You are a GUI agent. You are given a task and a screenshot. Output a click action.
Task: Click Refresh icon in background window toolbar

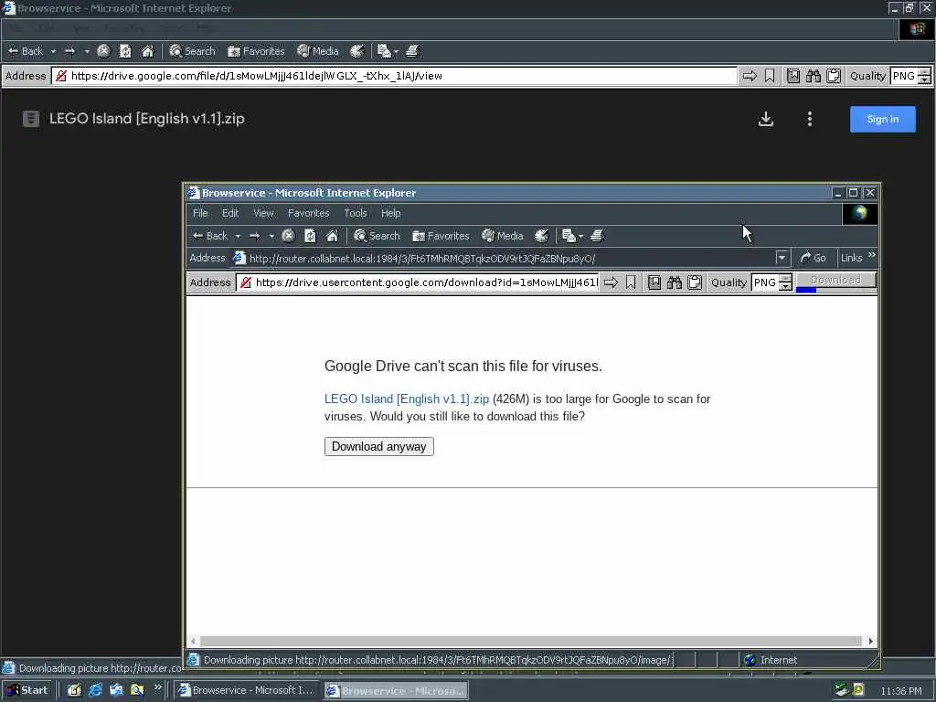pos(125,51)
